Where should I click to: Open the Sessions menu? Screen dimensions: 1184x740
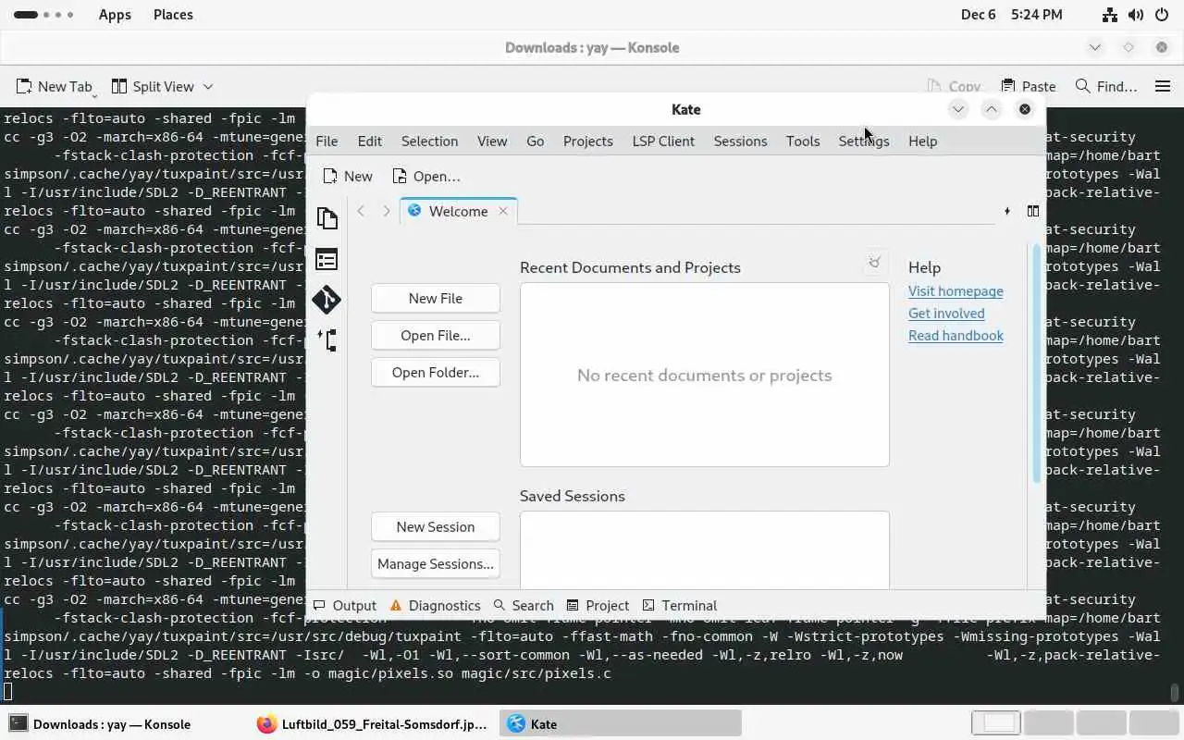(740, 141)
